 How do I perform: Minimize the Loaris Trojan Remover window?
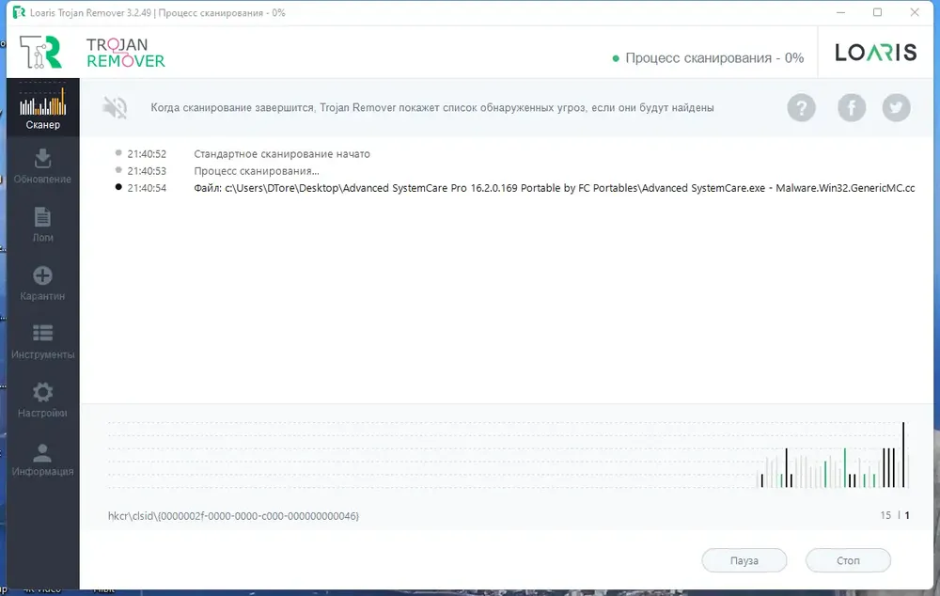840,12
